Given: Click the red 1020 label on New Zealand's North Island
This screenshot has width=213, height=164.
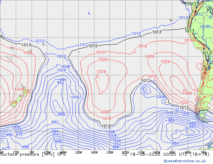Looking at the screenshot, I should point(27,91).
